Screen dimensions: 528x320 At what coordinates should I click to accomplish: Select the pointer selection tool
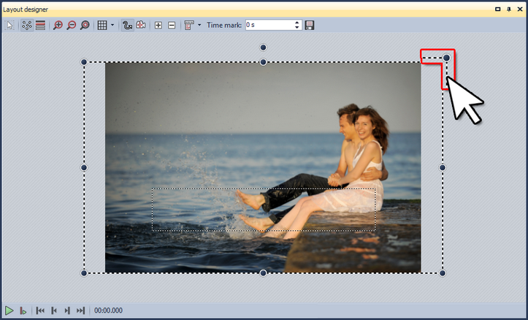(x=9, y=25)
